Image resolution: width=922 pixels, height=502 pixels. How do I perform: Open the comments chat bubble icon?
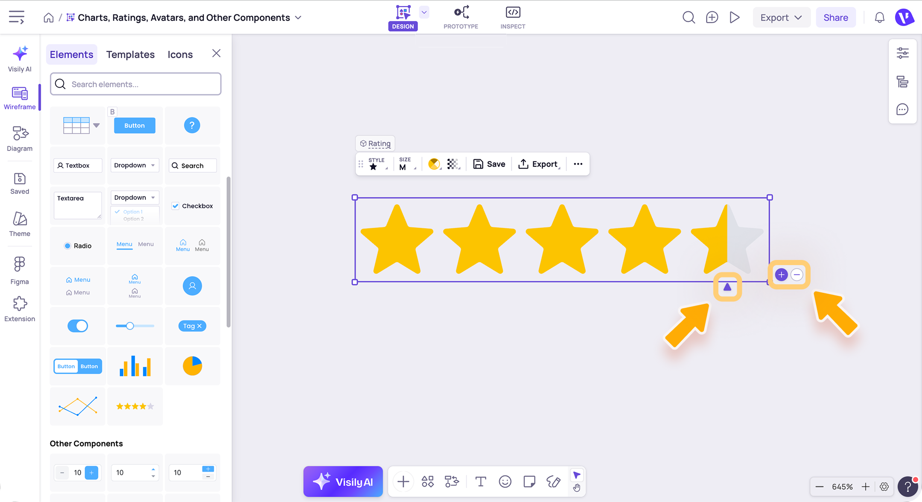click(902, 110)
